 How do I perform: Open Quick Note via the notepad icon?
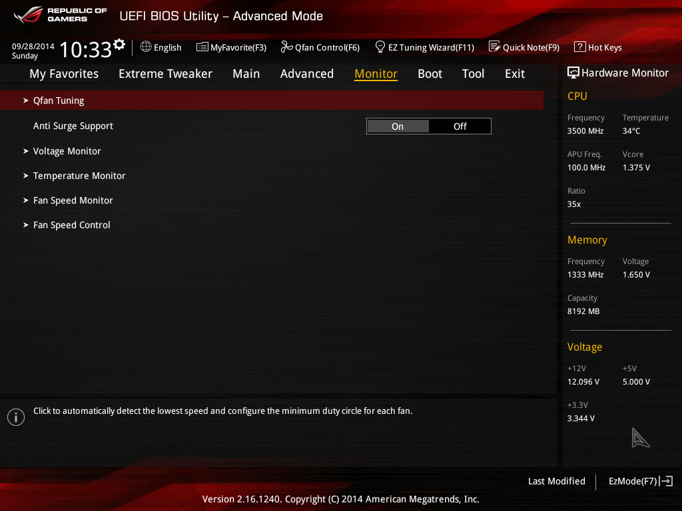pyautogui.click(x=495, y=47)
